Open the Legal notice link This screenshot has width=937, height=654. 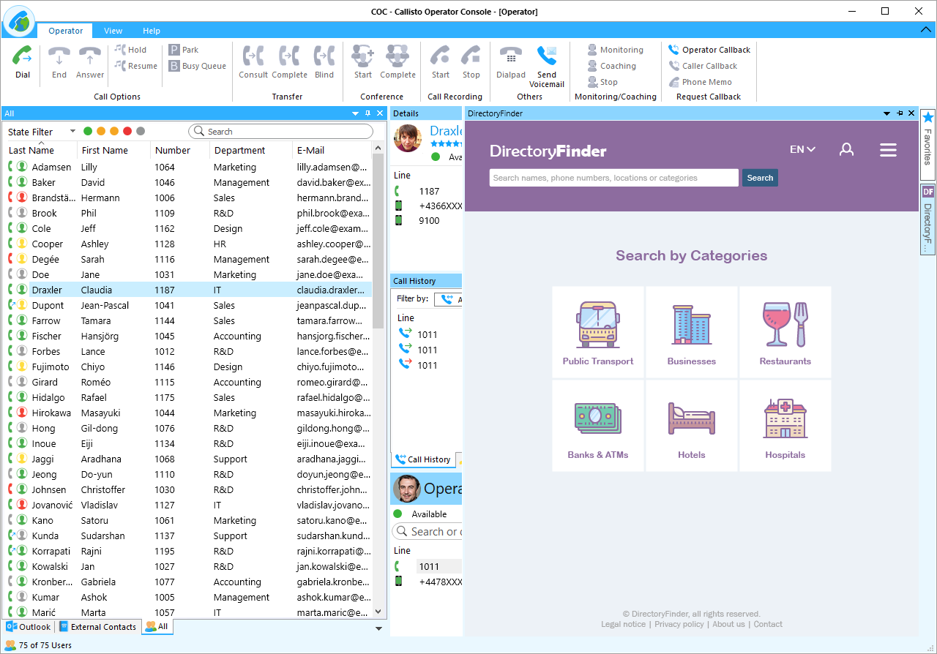pos(623,624)
